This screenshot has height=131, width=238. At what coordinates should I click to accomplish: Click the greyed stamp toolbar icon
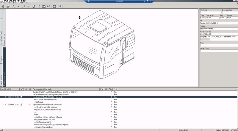click(28, 7)
